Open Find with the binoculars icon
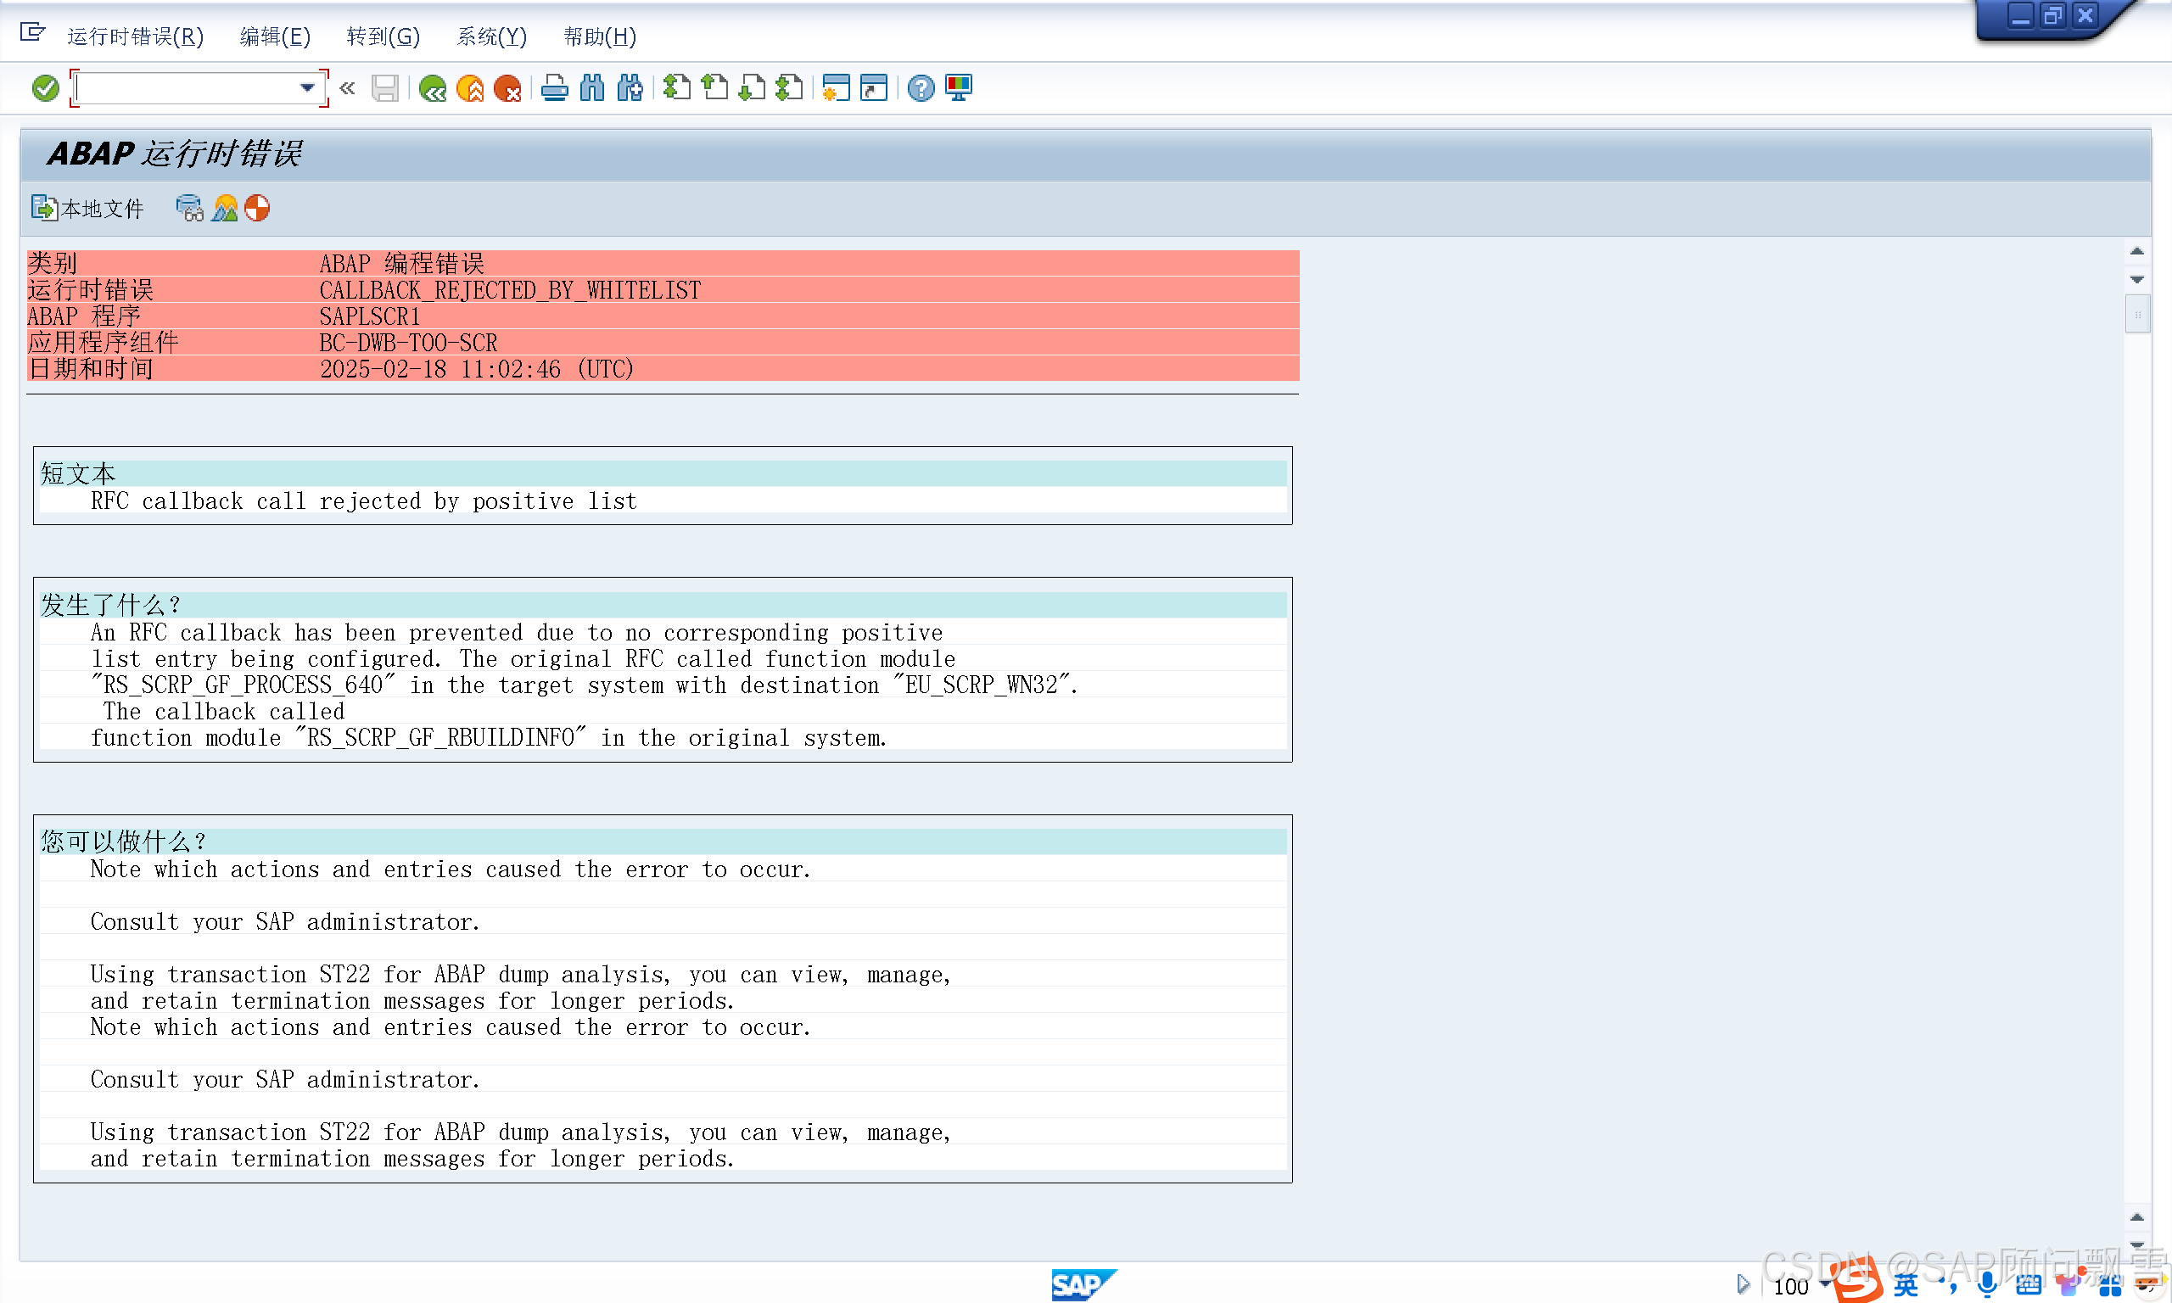The width and height of the screenshot is (2172, 1303). coord(591,88)
